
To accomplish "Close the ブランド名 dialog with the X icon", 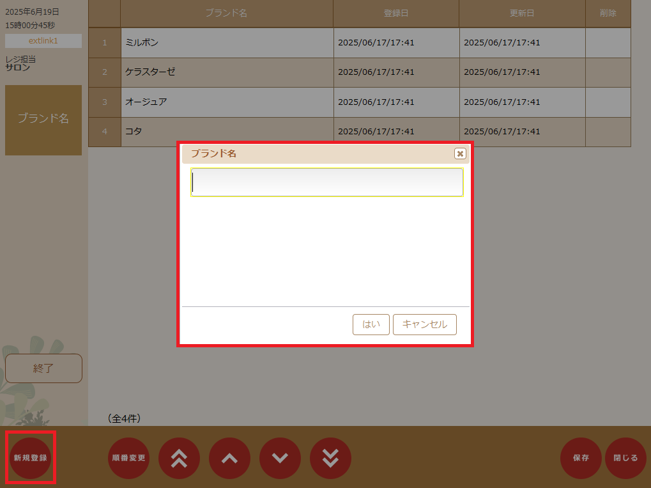I will point(459,153).
